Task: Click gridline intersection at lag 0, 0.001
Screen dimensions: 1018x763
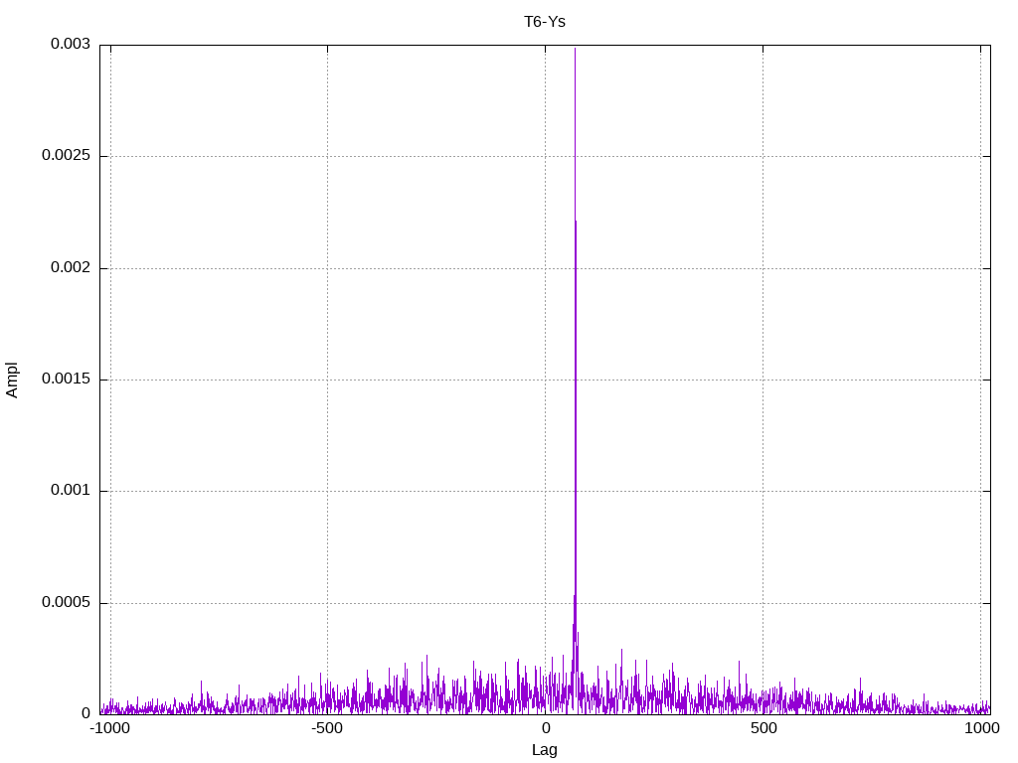Action: click(x=545, y=491)
